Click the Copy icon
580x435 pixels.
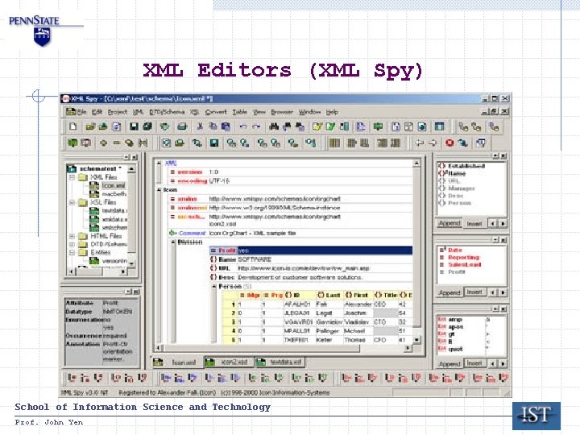coord(213,126)
